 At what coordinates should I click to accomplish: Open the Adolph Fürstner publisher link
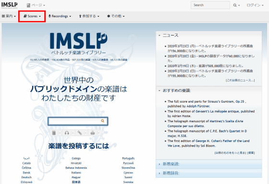[x=198, y=106]
